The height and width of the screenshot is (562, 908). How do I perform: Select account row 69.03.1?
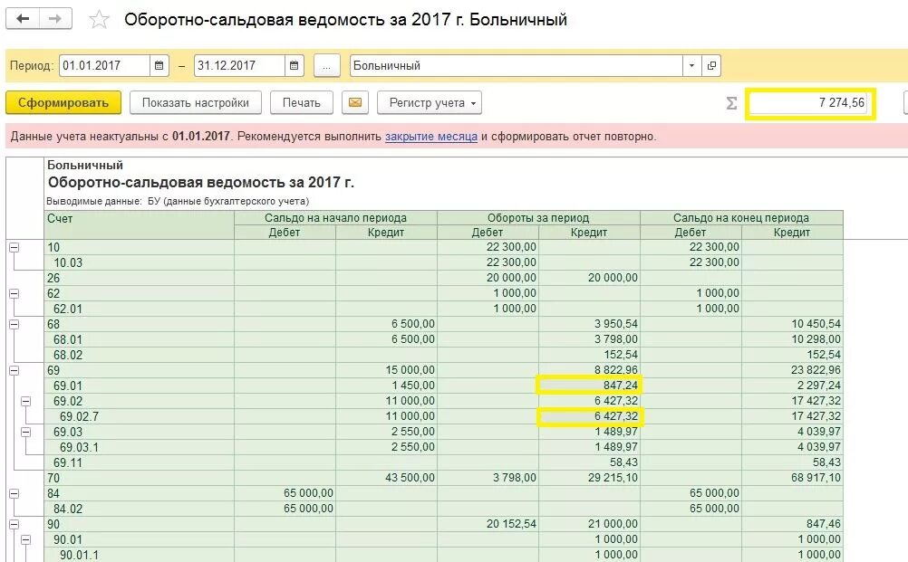443,447
